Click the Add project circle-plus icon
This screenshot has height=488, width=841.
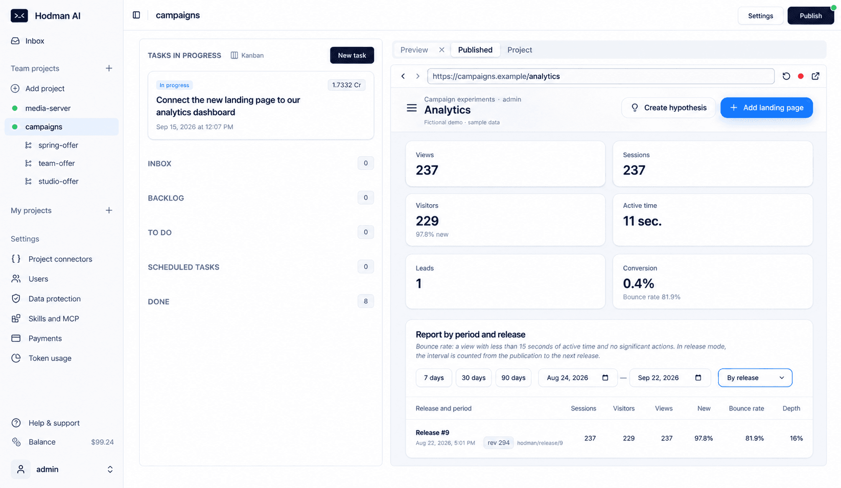(x=15, y=88)
